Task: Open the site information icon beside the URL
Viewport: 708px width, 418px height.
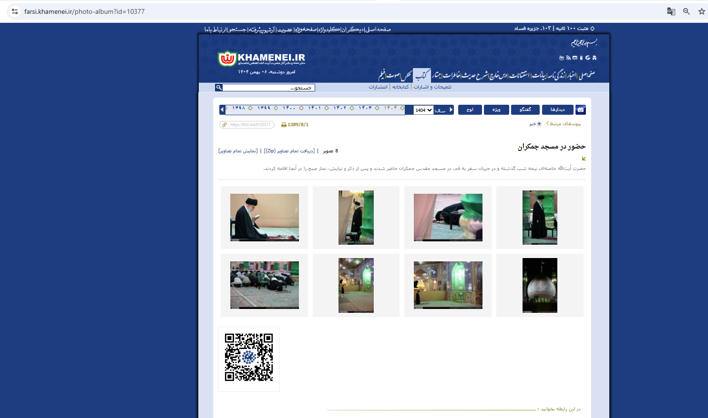Action: coord(15,11)
